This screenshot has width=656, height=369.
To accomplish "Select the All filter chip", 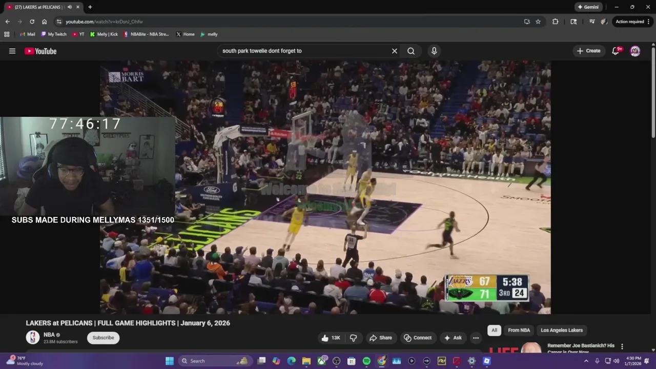I will pyautogui.click(x=494, y=330).
